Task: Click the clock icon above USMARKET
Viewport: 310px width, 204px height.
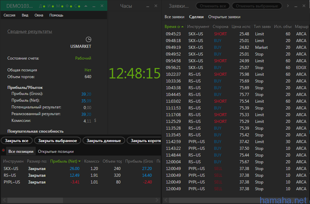Action: pos(89,39)
